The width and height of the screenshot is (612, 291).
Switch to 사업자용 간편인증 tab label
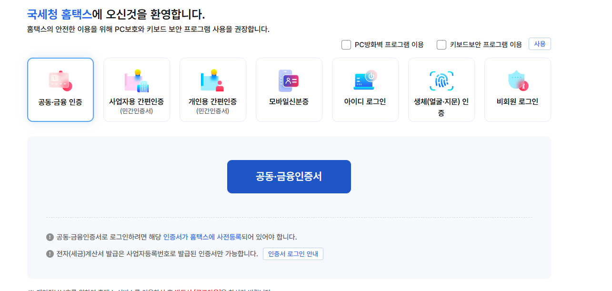coord(137,101)
